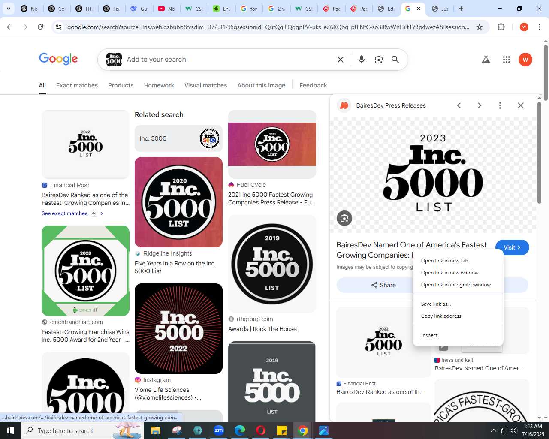Reload the page in Chrome
549x439 pixels.
tap(40, 27)
